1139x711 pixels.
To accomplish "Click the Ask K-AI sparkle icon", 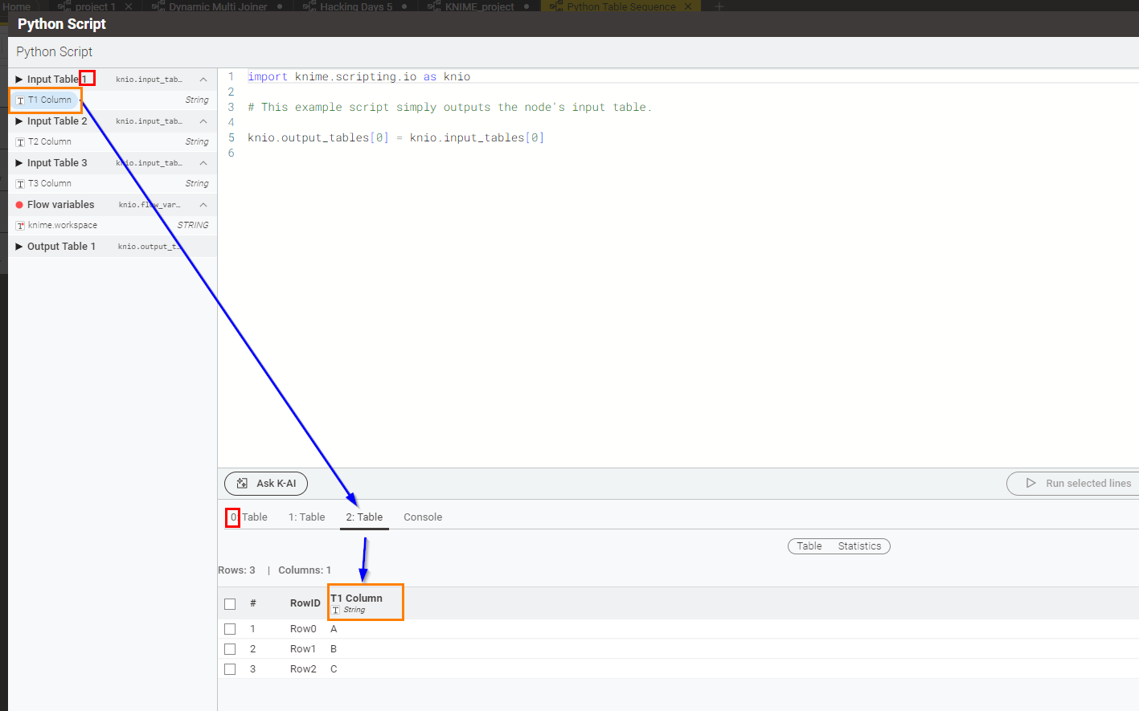I will (x=242, y=484).
